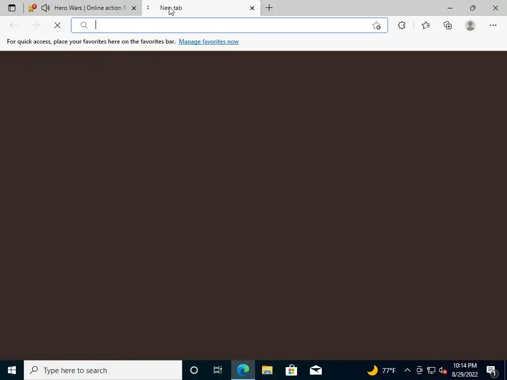This screenshot has height=380, width=507.
Task: Click the Type here to search box
Action: tap(103, 370)
